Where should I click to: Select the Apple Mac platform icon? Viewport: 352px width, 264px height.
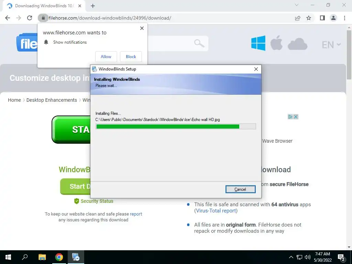pos(276,43)
